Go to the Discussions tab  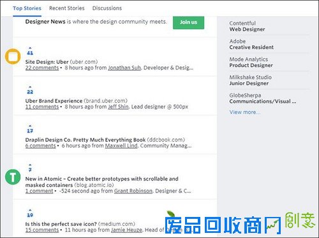107,8
